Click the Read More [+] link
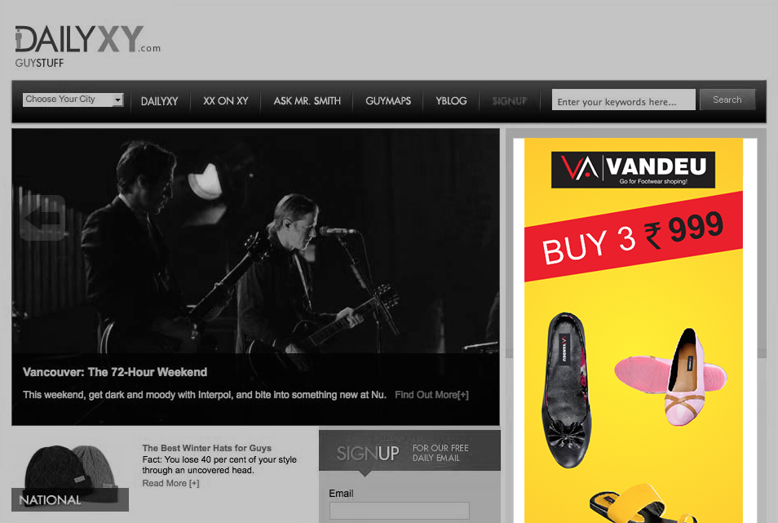This screenshot has width=778, height=523. (170, 483)
